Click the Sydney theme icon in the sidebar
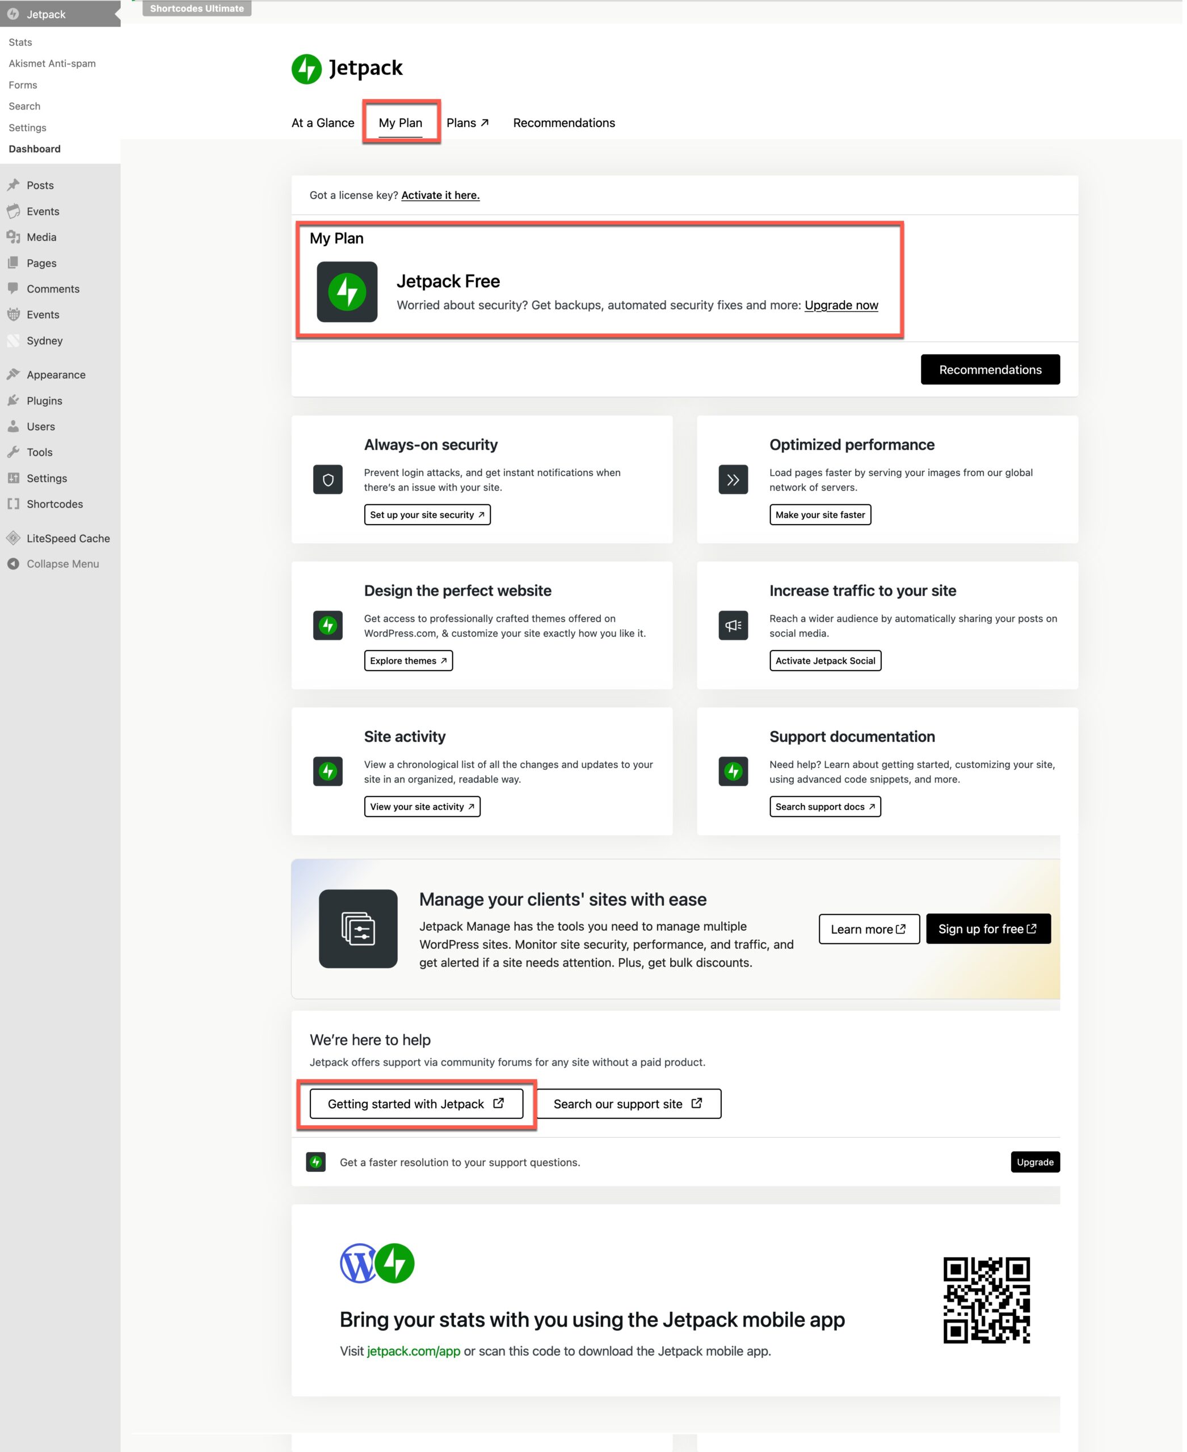The height and width of the screenshot is (1452, 1187). tap(14, 341)
